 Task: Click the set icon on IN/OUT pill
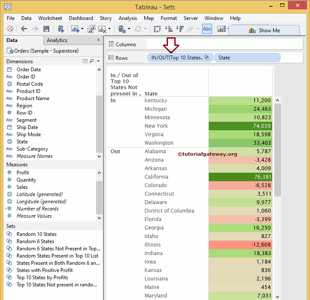tap(207, 57)
